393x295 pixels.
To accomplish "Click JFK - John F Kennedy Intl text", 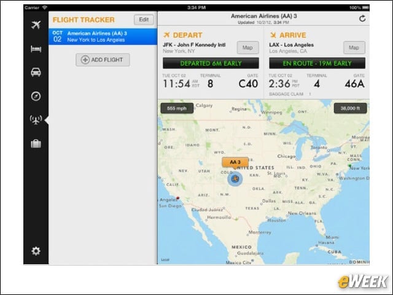I will click(194, 45).
